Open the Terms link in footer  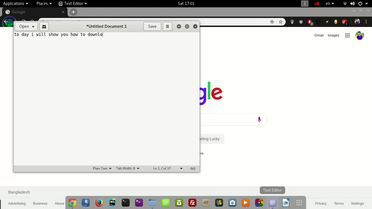coord(339,203)
